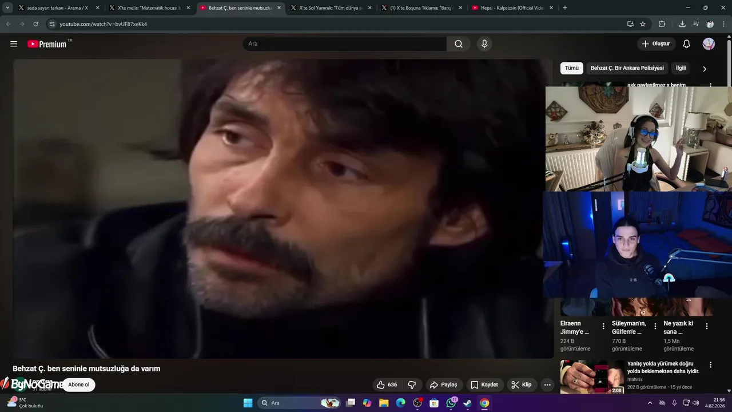Open Chrome profile avatar
The width and height of the screenshot is (732, 412).
[710, 24]
